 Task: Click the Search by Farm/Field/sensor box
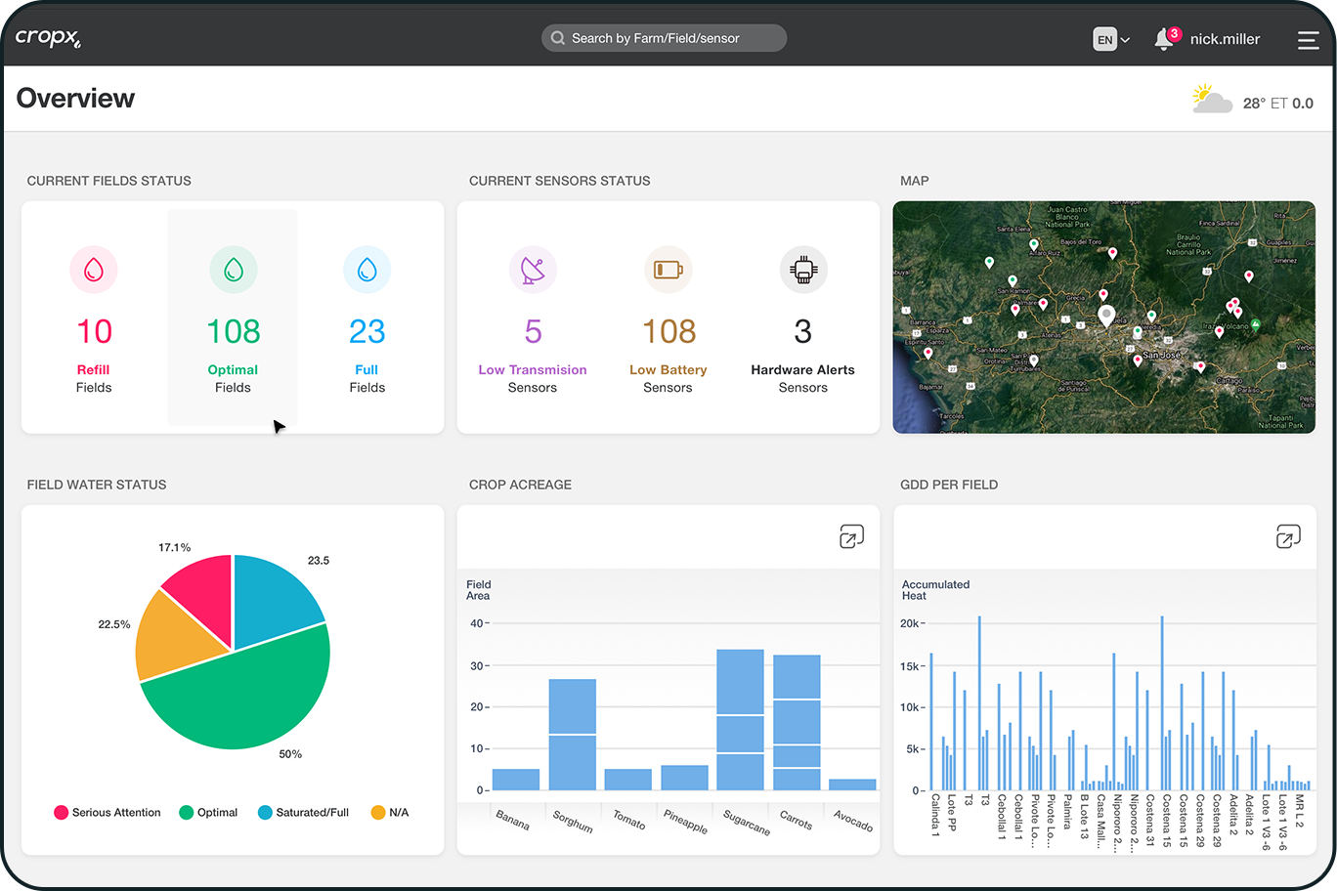click(664, 38)
